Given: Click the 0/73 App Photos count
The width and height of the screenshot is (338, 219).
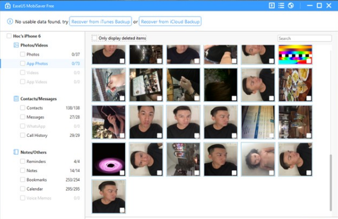Looking at the screenshot, I should [x=76, y=64].
